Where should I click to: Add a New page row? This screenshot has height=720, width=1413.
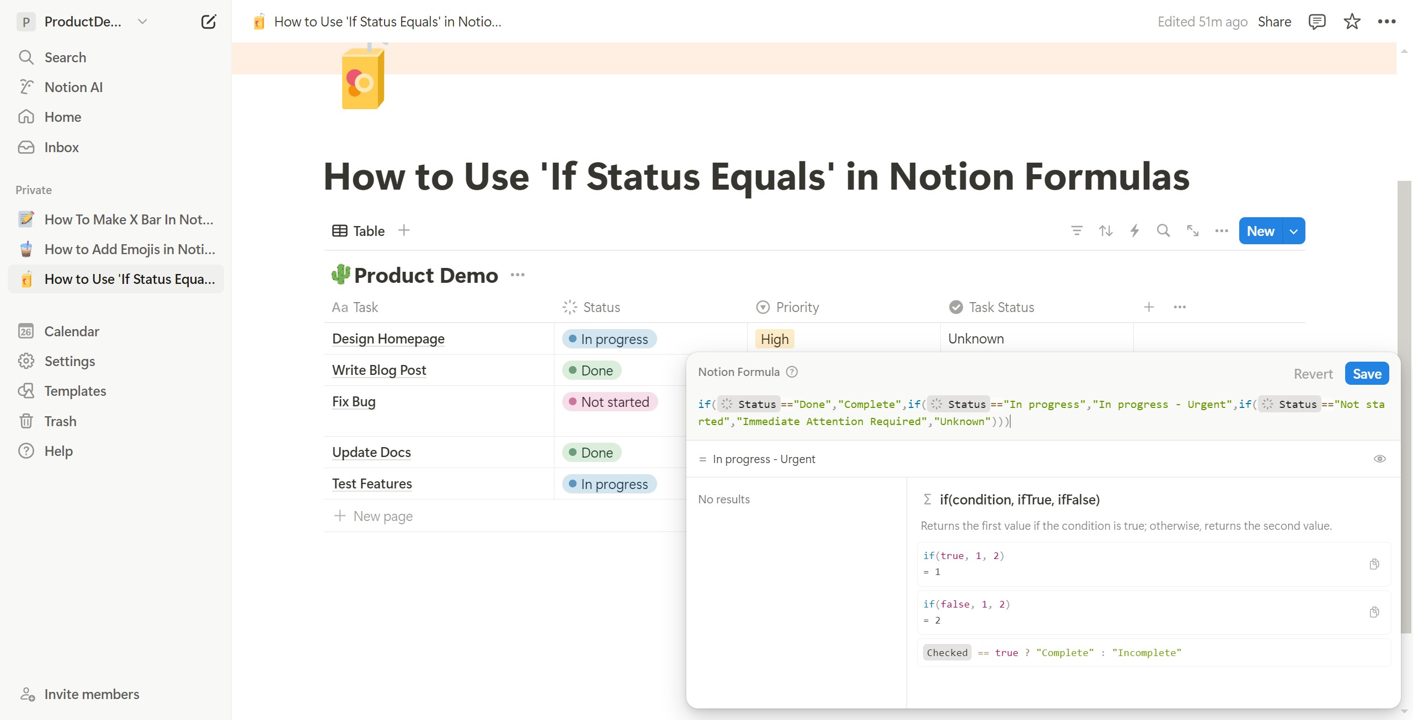373,516
